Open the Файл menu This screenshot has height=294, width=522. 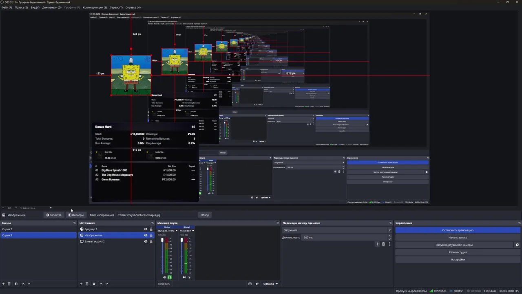point(7,7)
